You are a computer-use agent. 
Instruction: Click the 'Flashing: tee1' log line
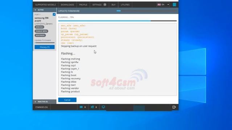click(x=68, y=85)
